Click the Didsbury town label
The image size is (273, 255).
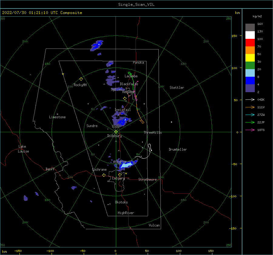pos(114,136)
